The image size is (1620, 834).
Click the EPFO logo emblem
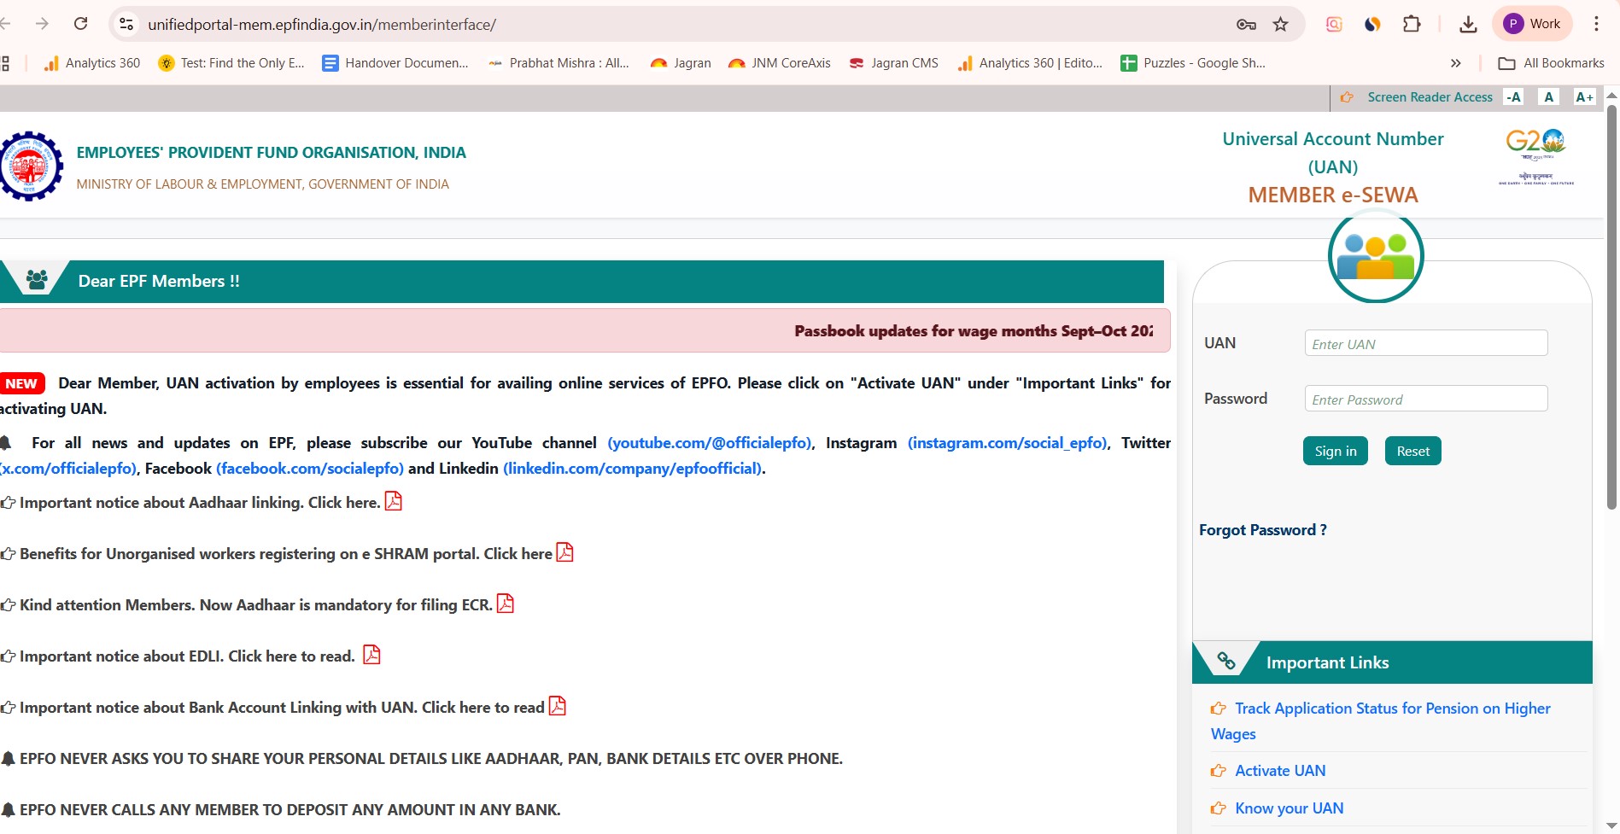(31, 166)
